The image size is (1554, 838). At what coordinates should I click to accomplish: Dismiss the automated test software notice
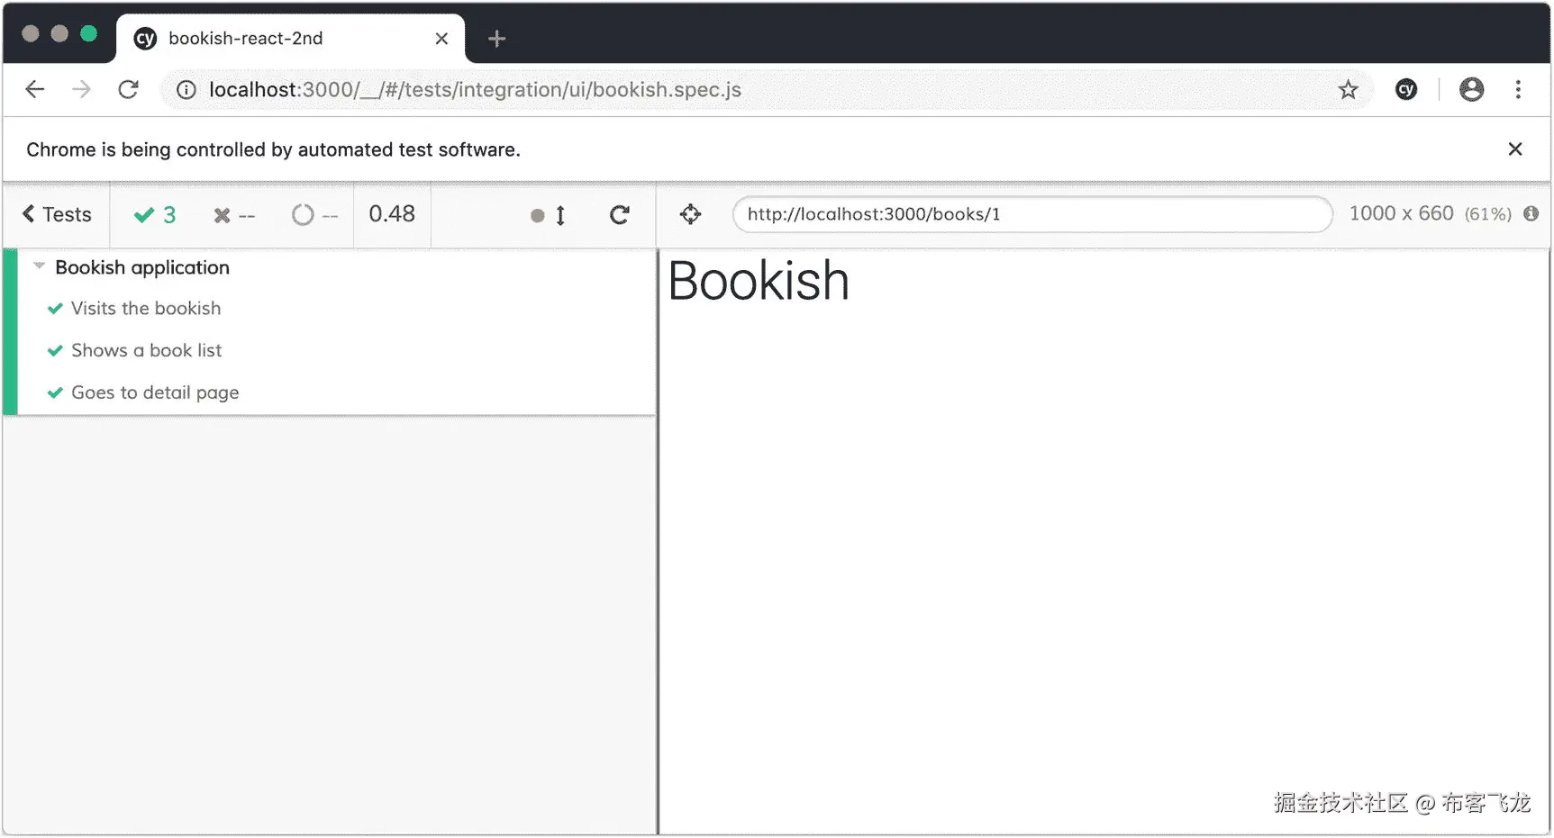point(1515,149)
